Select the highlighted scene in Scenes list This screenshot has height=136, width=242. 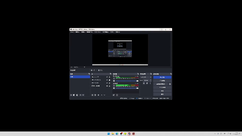tap(80, 77)
